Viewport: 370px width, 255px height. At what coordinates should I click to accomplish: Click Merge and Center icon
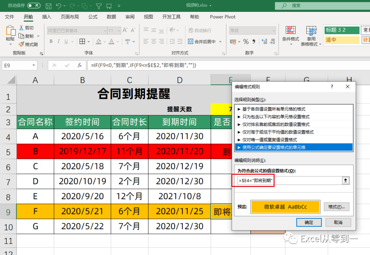pyautogui.click(x=191, y=41)
